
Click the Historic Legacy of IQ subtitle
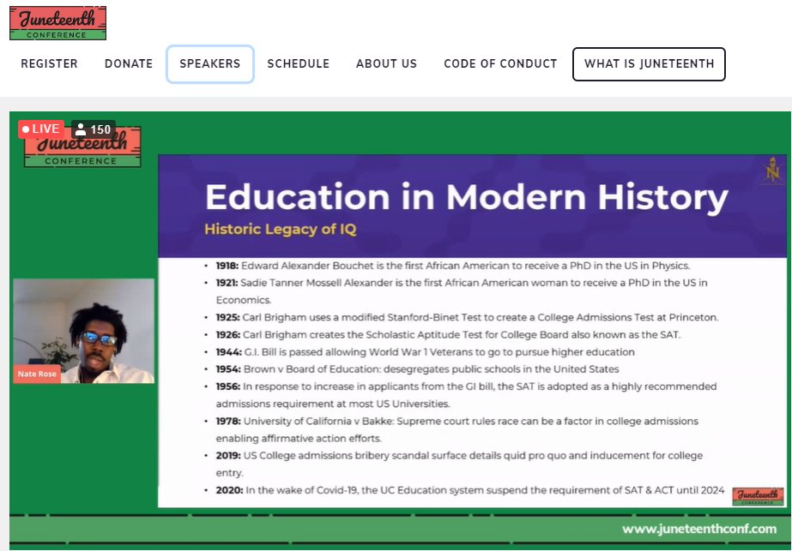(x=281, y=229)
